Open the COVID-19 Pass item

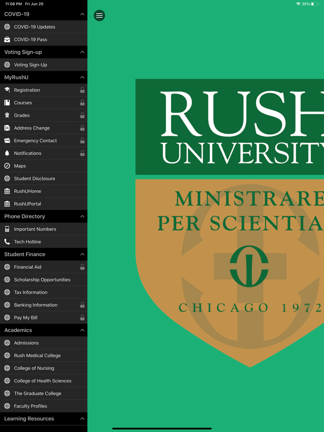pos(44,39)
